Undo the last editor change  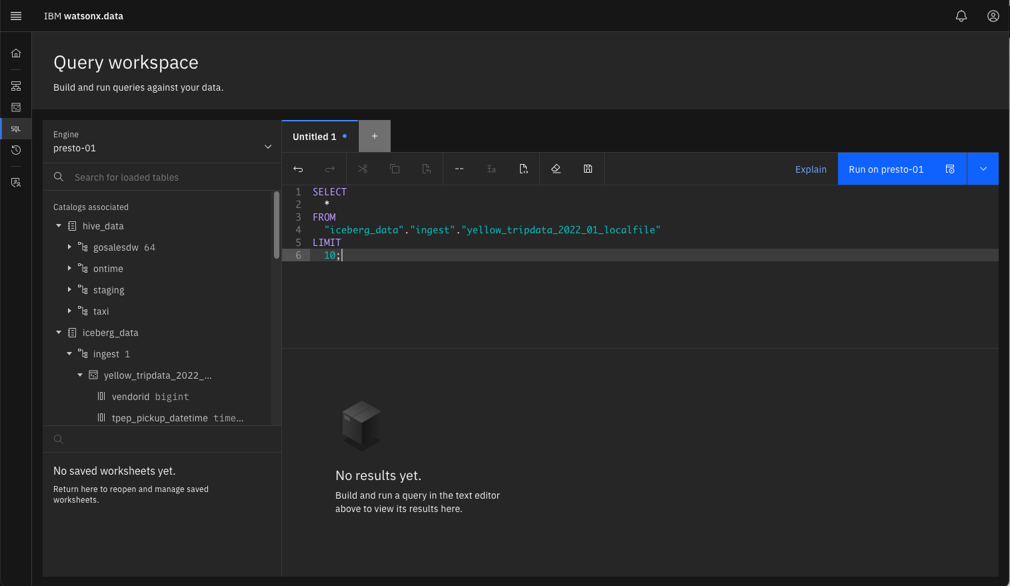point(298,169)
